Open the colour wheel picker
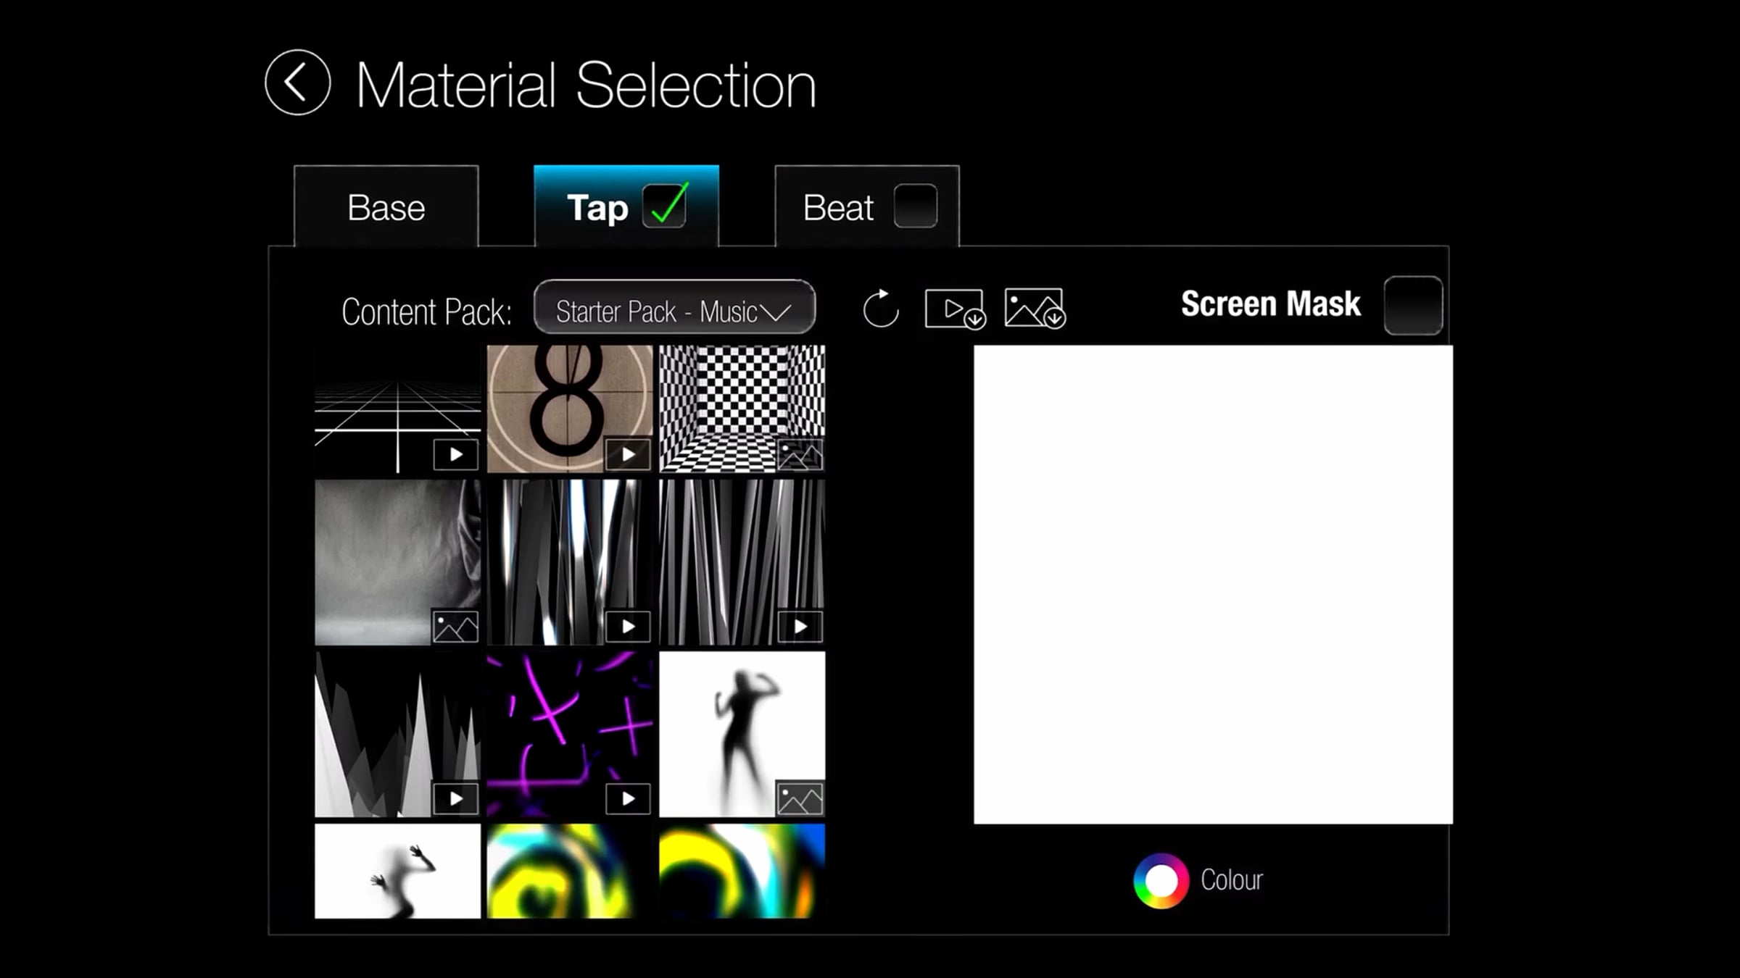The width and height of the screenshot is (1740, 978). (1161, 881)
